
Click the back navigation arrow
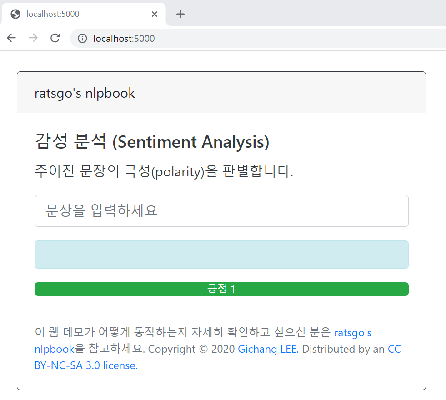tap(11, 38)
